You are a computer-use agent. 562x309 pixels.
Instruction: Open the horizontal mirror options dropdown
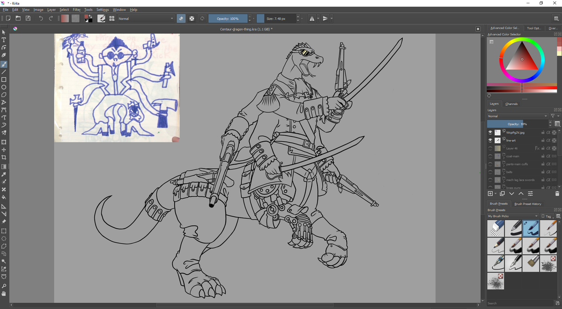pyautogui.click(x=318, y=18)
